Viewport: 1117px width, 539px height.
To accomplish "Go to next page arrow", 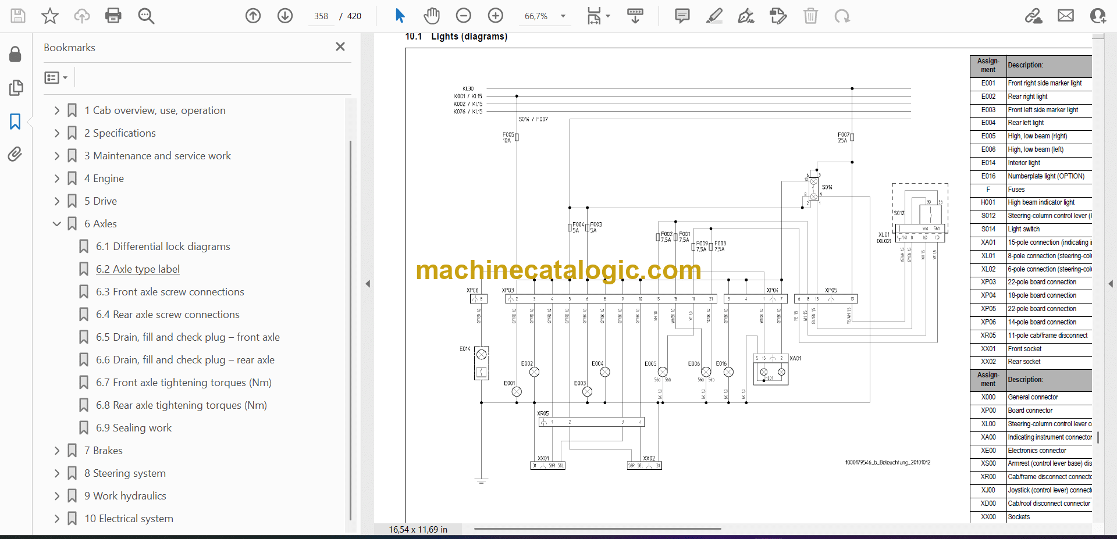I will point(285,16).
